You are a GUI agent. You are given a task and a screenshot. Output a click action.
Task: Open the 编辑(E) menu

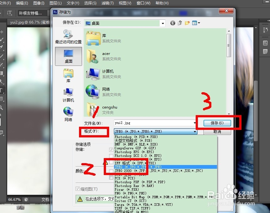[x=22, y=3]
